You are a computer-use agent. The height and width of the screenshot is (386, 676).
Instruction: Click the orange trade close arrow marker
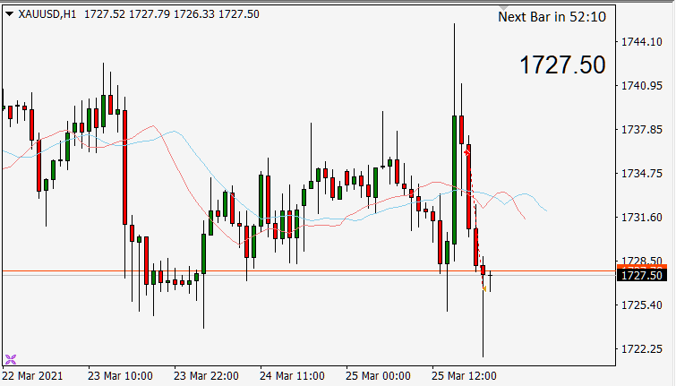(484, 288)
